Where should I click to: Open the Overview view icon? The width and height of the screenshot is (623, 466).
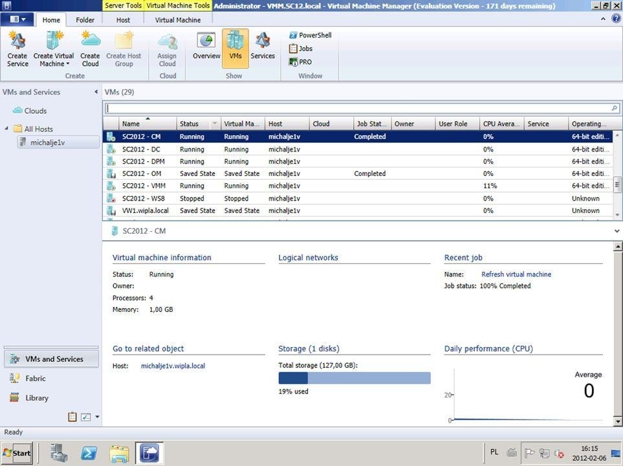tap(206, 47)
